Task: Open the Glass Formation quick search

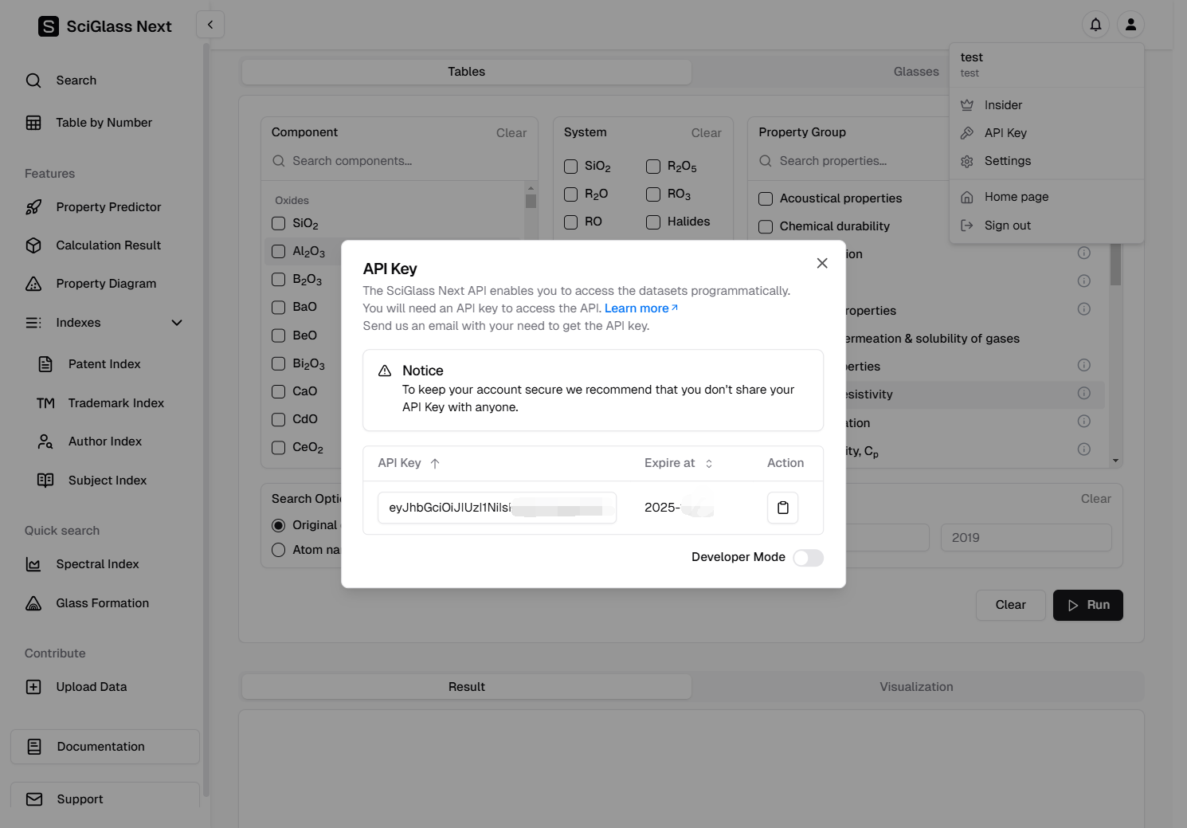Action: pos(102,603)
